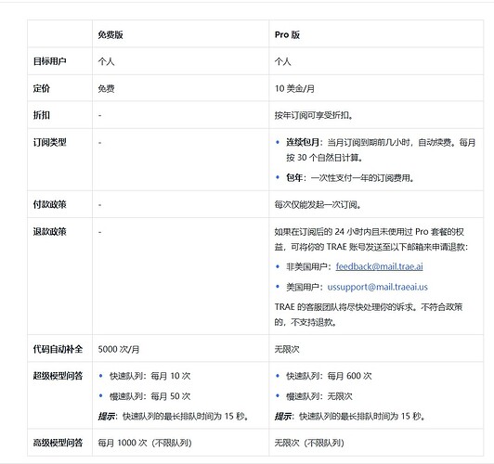
Task: Click the 高级模型问答 row label
Action: point(58,443)
